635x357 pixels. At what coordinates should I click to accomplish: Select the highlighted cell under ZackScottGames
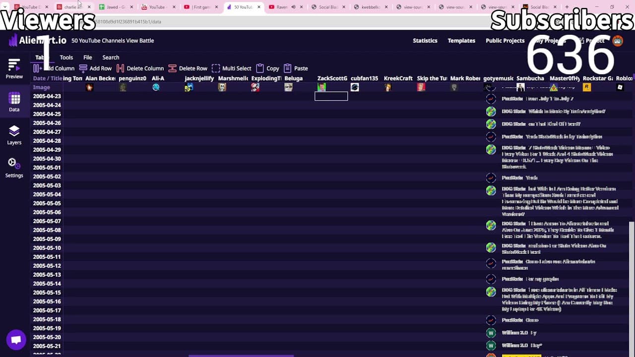click(x=331, y=96)
